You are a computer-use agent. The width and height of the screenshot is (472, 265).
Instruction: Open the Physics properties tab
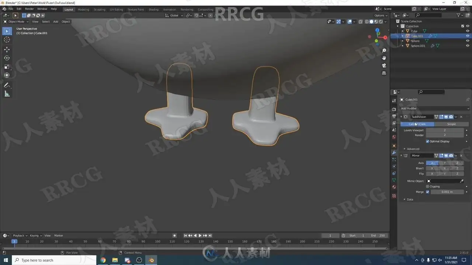[x=394, y=166]
